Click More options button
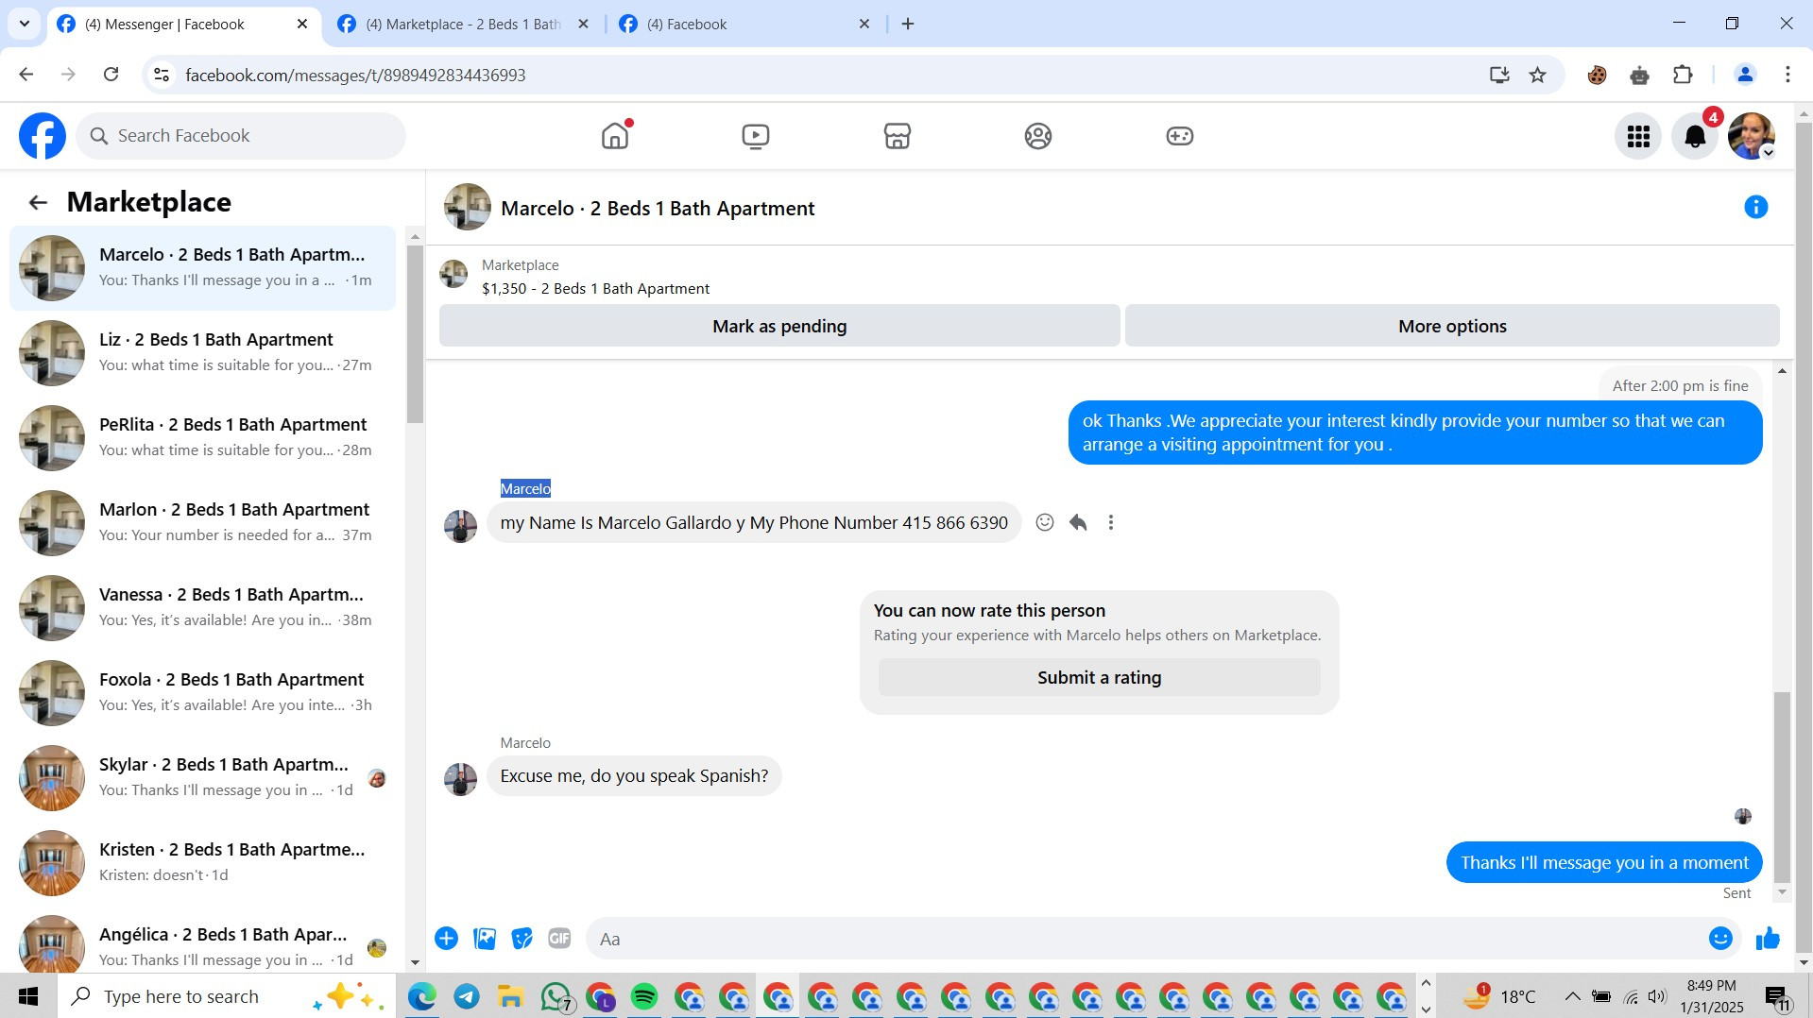This screenshot has height=1018, width=1813. [x=1452, y=326]
